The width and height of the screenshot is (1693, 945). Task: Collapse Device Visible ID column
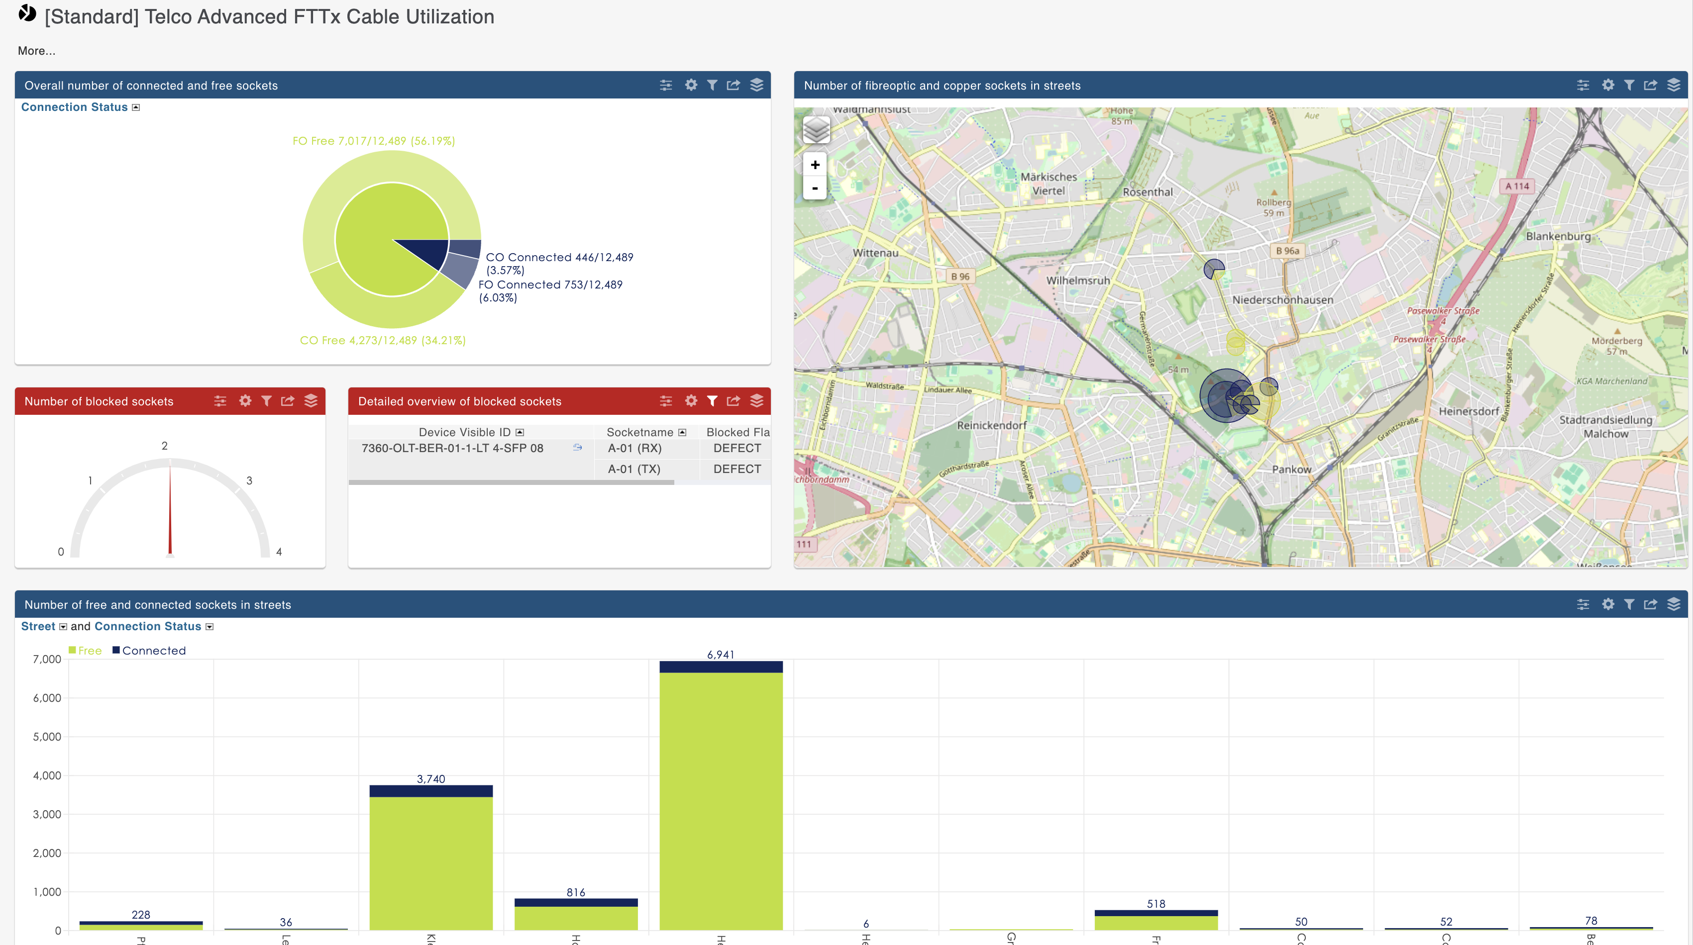pyautogui.click(x=520, y=432)
